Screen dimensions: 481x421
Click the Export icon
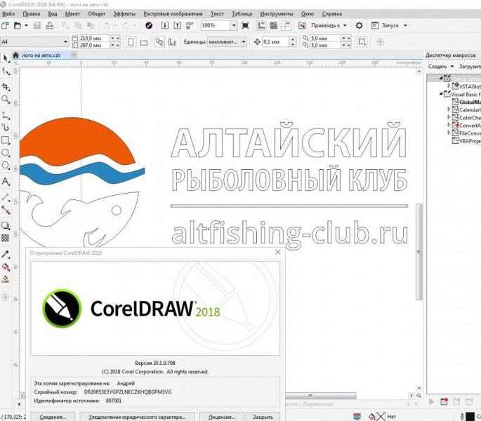[178, 25]
